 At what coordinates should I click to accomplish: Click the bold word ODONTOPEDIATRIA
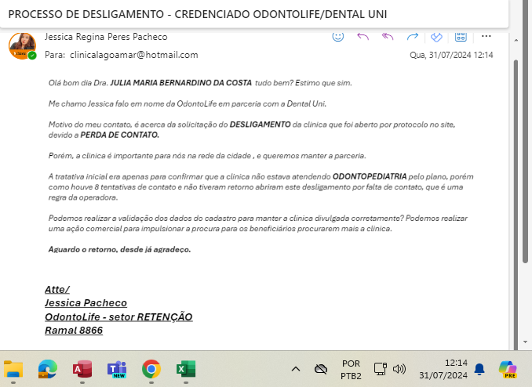point(370,176)
